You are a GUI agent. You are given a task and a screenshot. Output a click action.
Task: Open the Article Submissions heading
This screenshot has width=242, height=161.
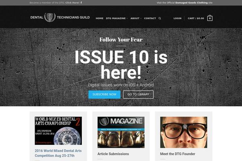click(113, 154)
